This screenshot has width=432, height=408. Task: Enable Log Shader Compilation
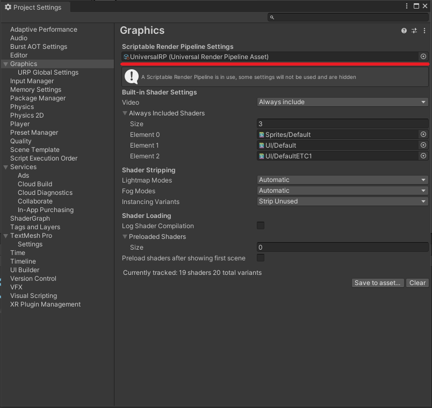(x=261, y=225)
